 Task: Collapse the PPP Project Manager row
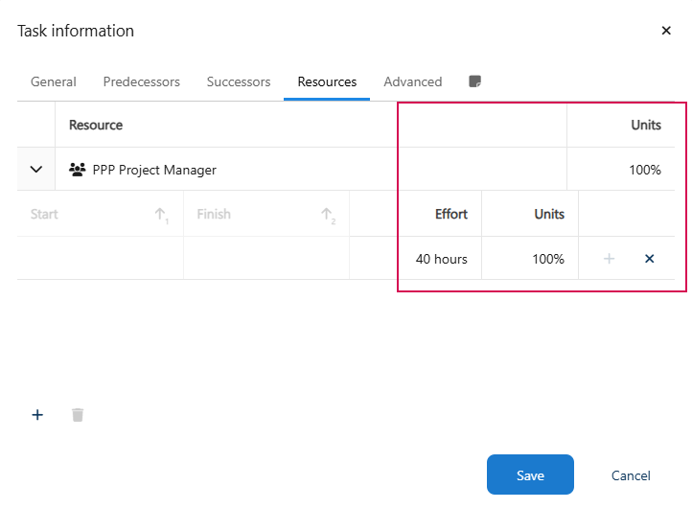point(36,170)
